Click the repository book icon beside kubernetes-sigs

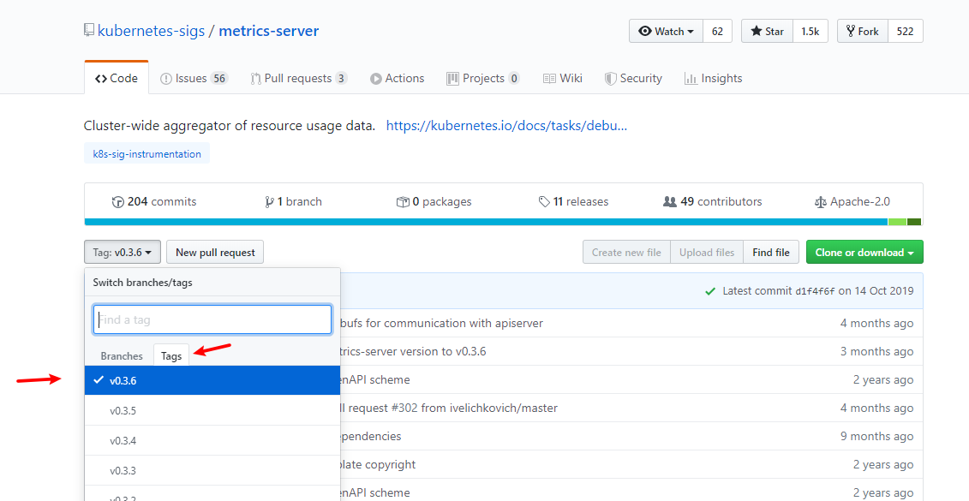click(88, 28)
